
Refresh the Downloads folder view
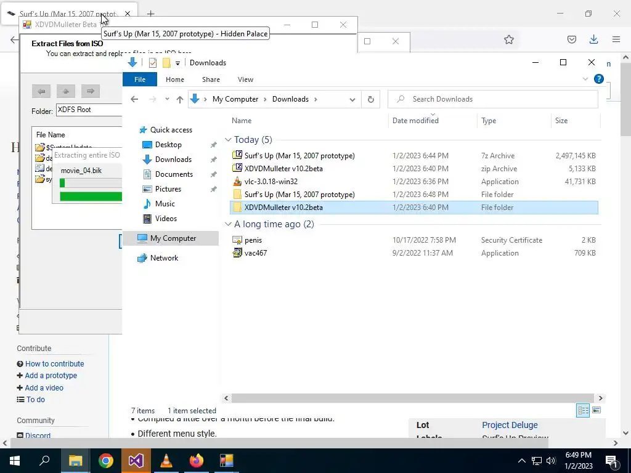coord(370,99)
